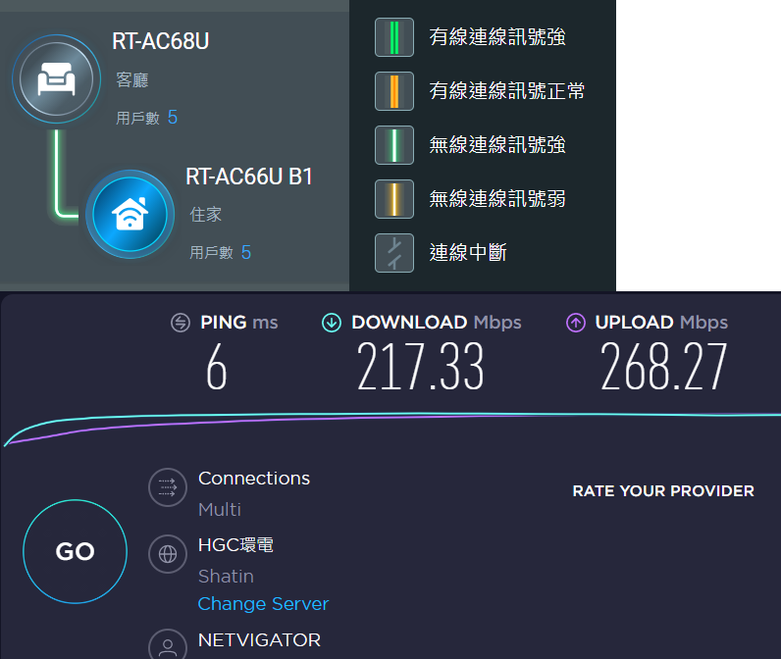781x659 pixels.
Task: Click the 有線連線訊號強 legend label
Action: click(497, 37)
